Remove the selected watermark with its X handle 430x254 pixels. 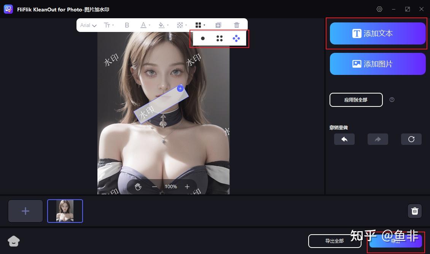tap(180, 88)
